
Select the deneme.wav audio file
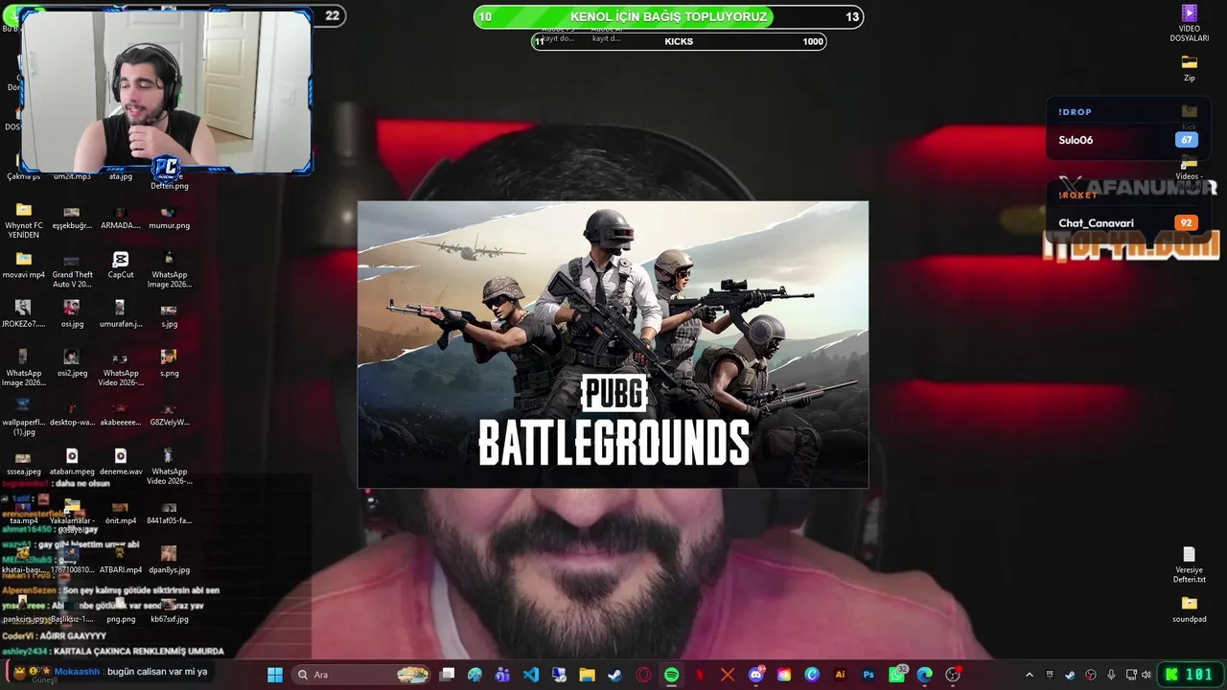coord(121,462)
